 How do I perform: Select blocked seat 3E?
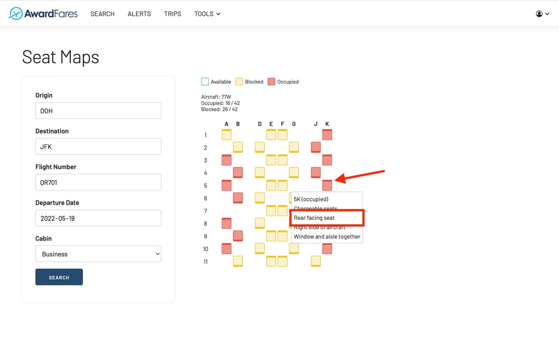[x=271, y=160]
